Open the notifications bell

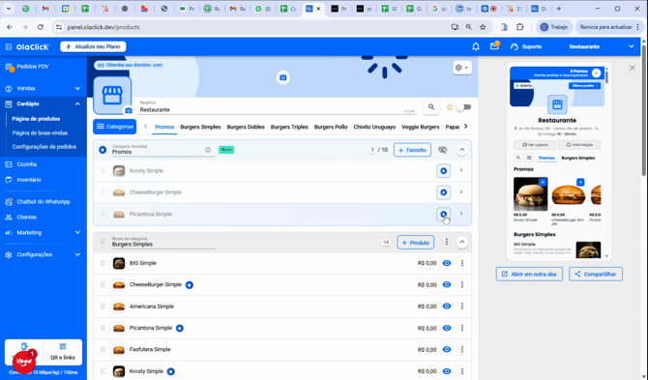pyautogui.click(x=476, y=46)
